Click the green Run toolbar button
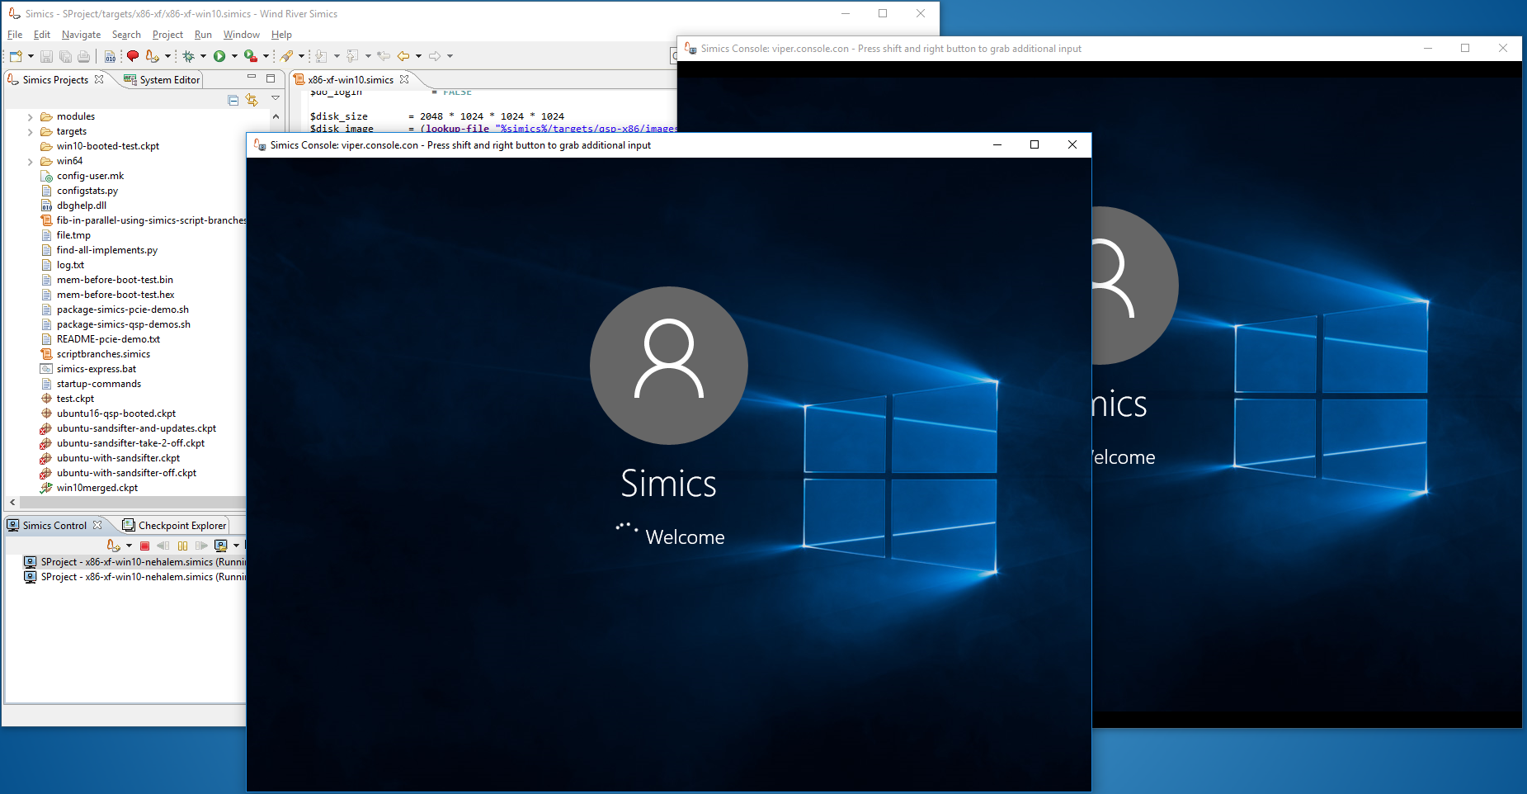 pyautogui.click(x=219, y=56)
